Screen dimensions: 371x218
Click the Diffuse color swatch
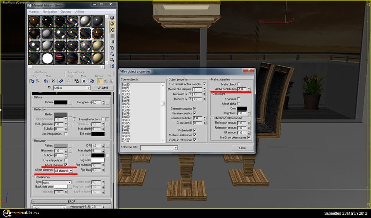coord(61,102)
